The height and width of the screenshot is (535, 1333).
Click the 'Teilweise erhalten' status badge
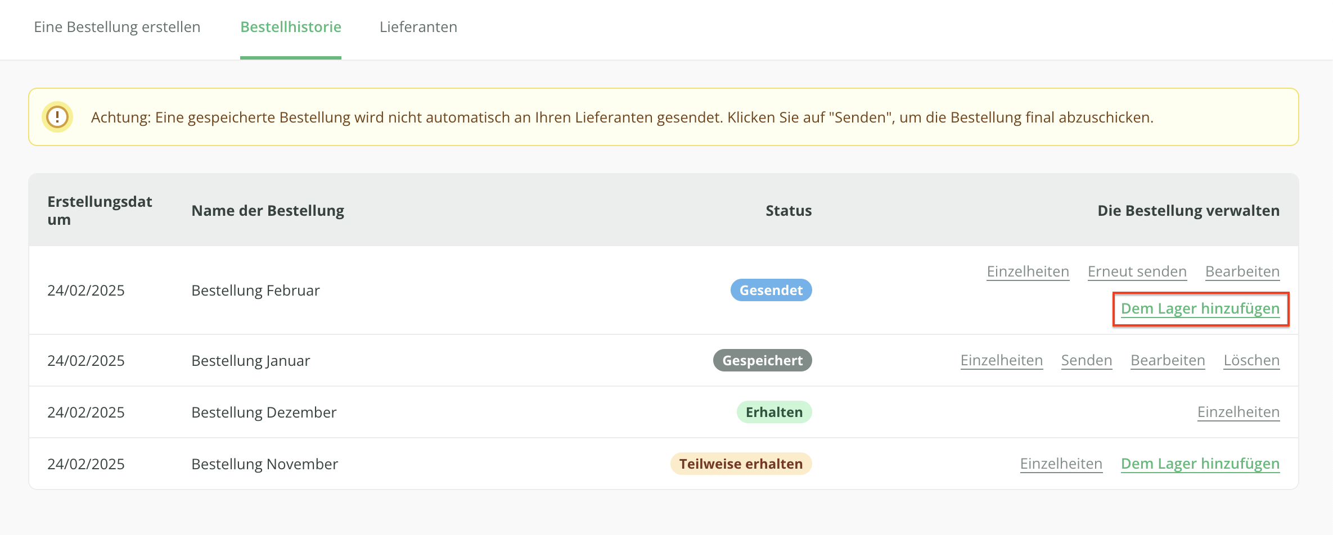[x=740, y=464]
